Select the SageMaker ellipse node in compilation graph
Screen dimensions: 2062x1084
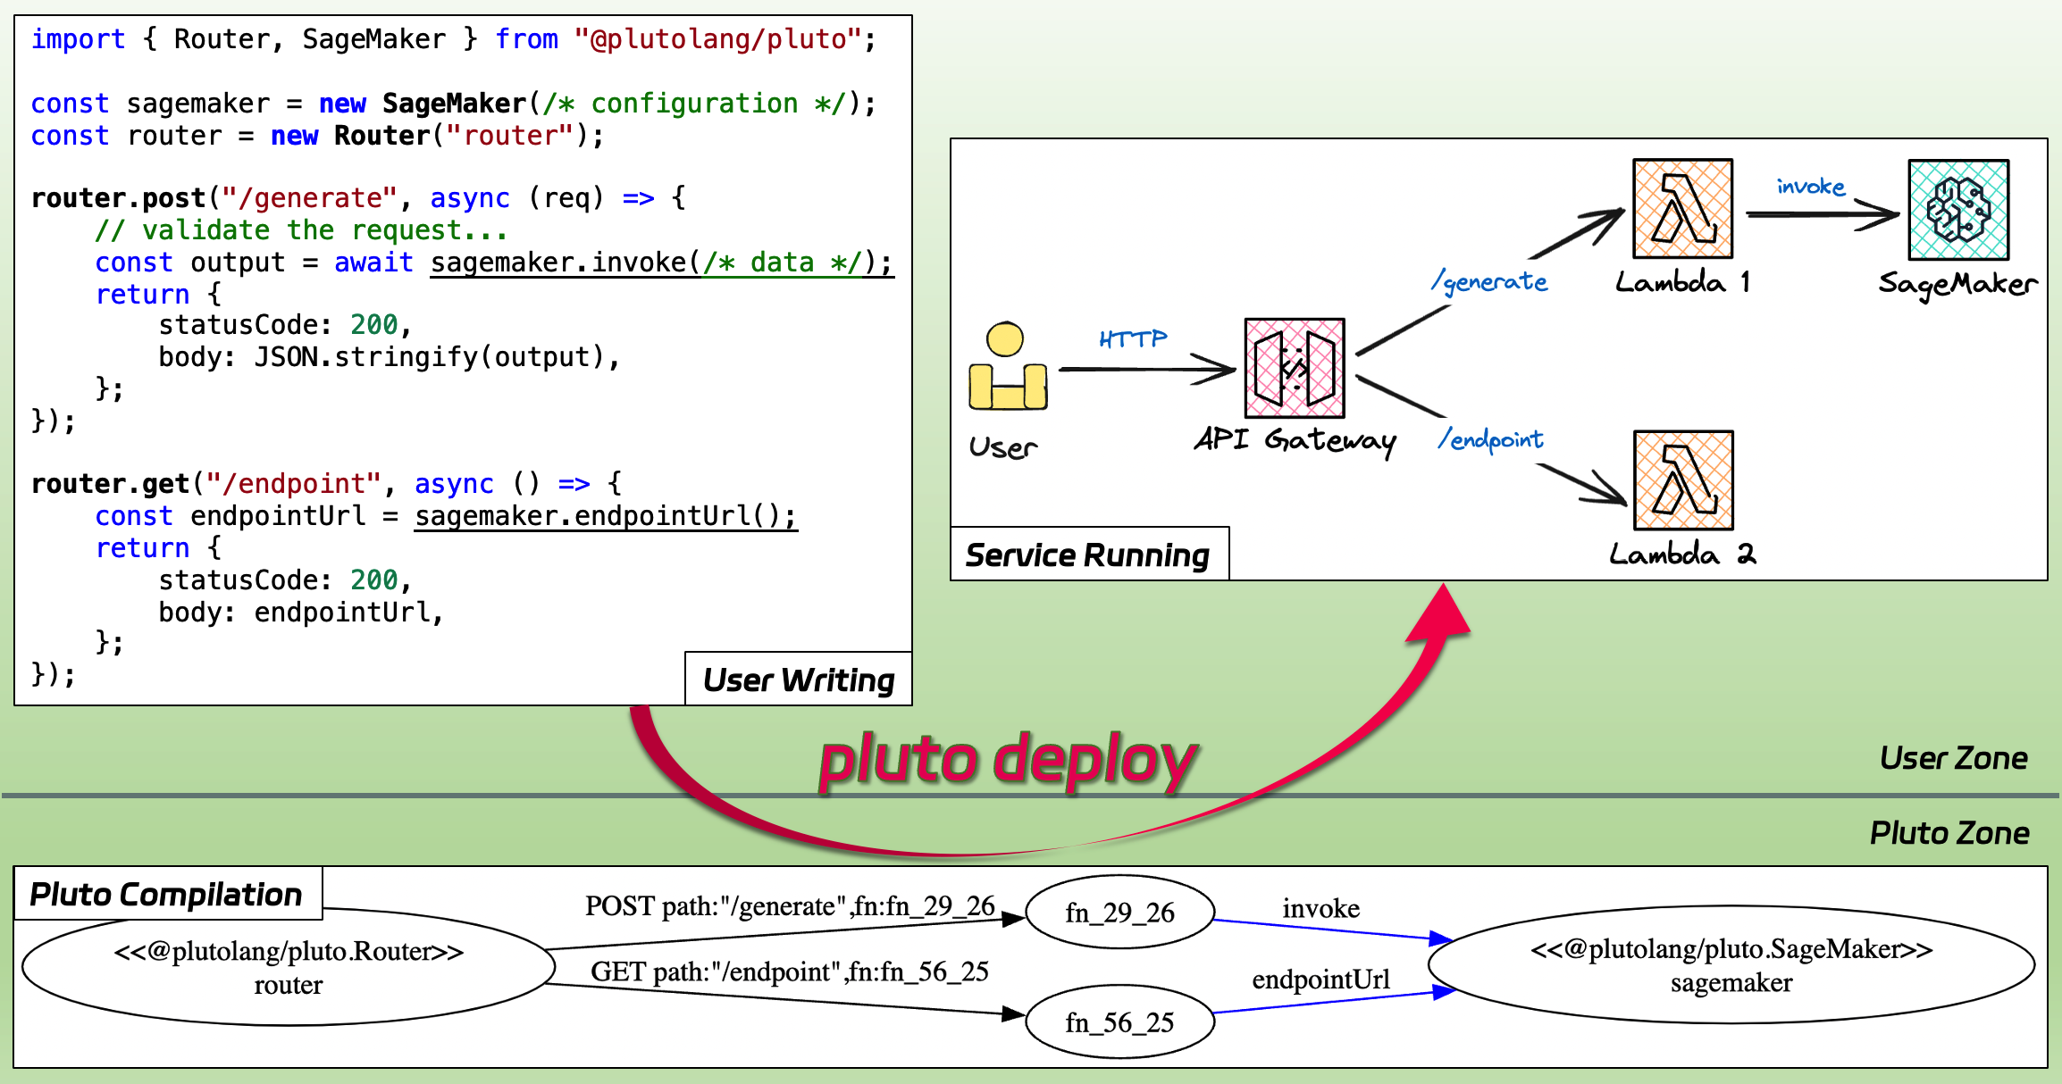(1731, 965)
